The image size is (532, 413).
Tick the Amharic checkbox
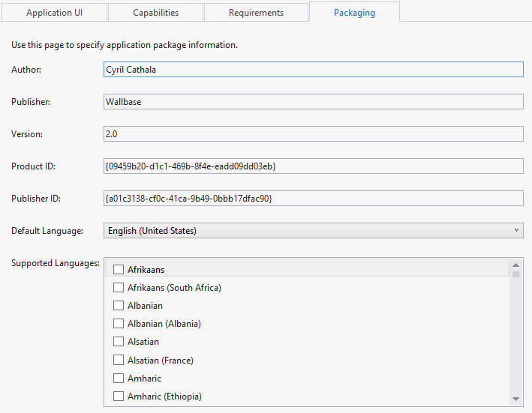(x=119, y=379)
